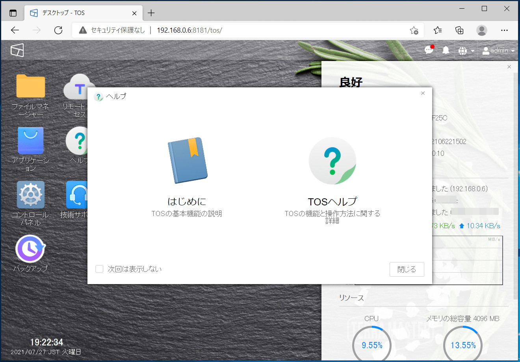The height and width of the screenshot is (362, 520).
Task: Click the not secure warning icon
Action: pos(83,30)
